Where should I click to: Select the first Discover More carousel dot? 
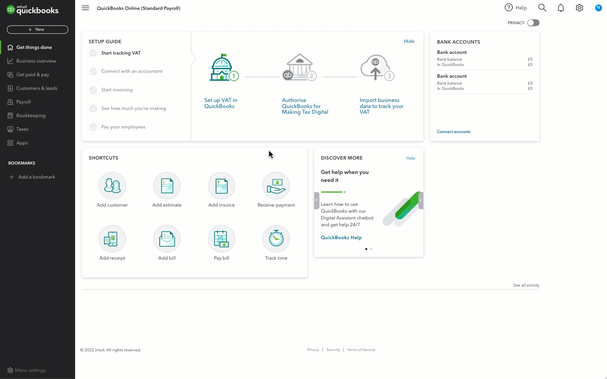point(366,249)
